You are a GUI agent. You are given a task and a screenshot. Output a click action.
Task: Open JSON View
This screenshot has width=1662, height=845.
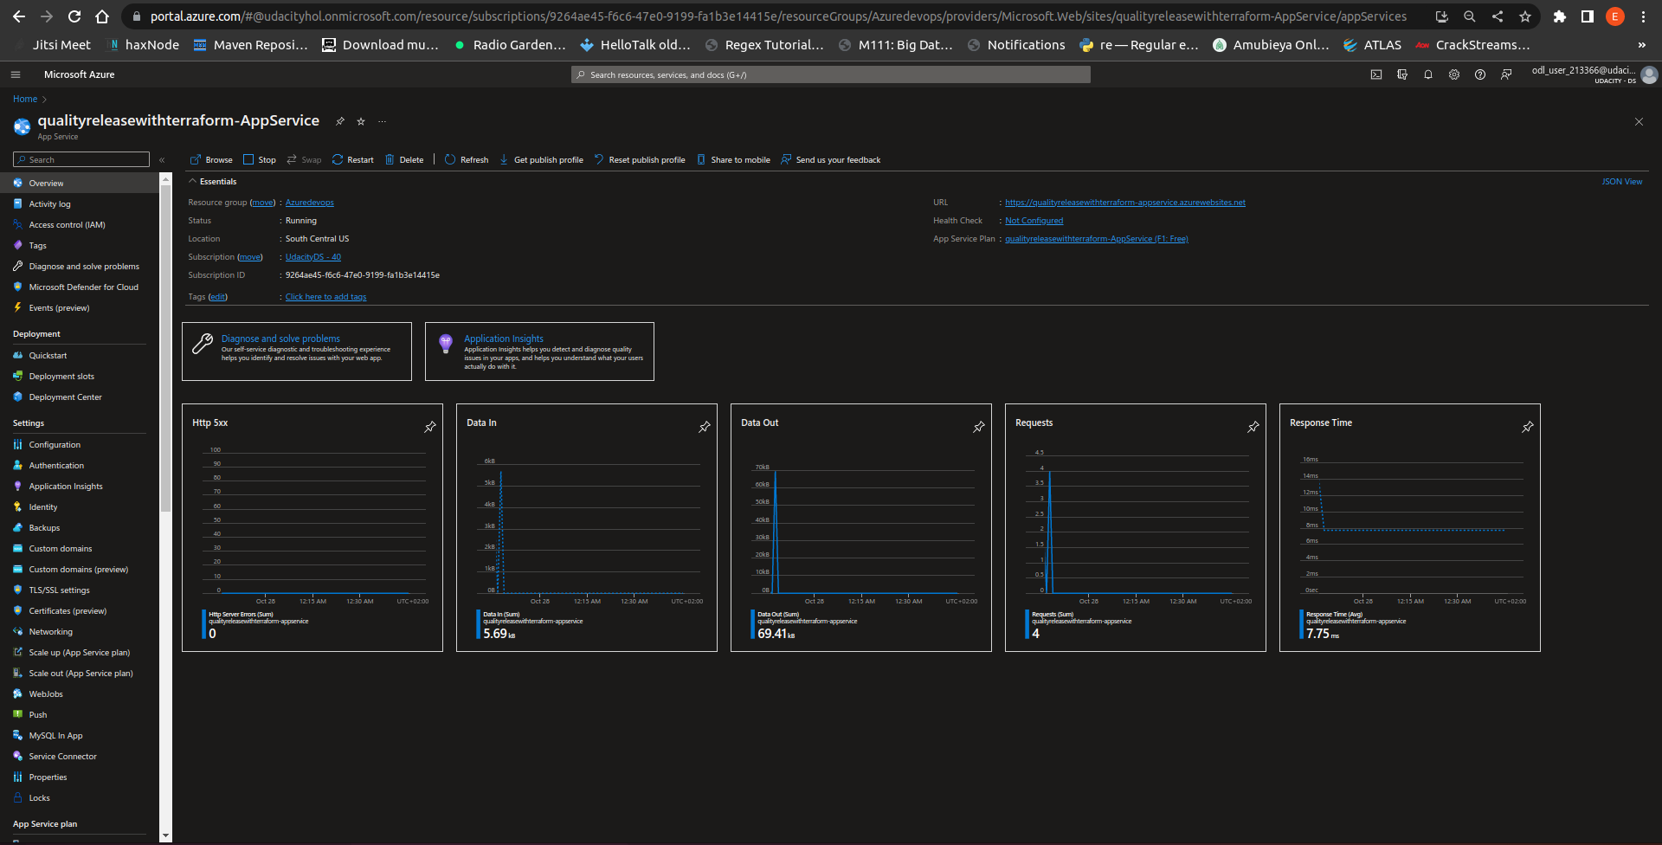point(1621,182)
